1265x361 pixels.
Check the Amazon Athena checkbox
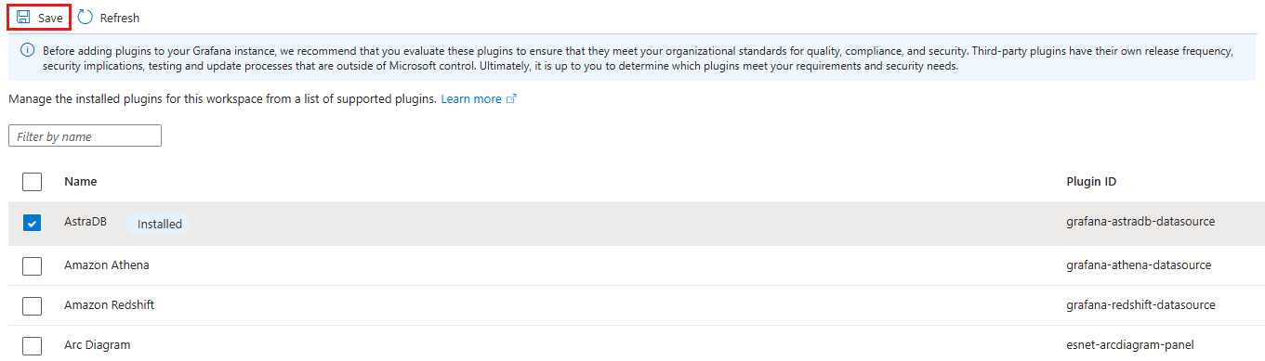[x=32, y=265]
